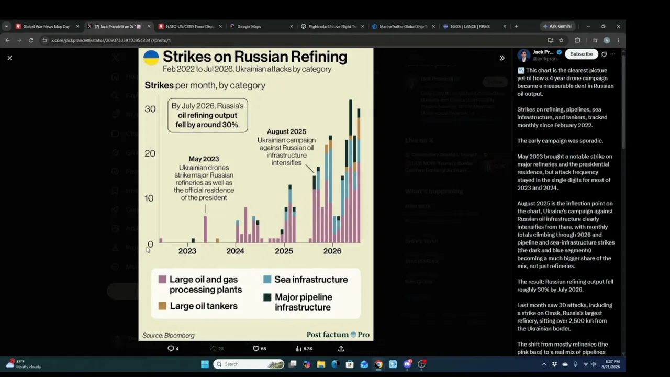This screenshot has height=377, width=670.
Task: Close the photo viewer with the X icon
Action: point(9,58)
